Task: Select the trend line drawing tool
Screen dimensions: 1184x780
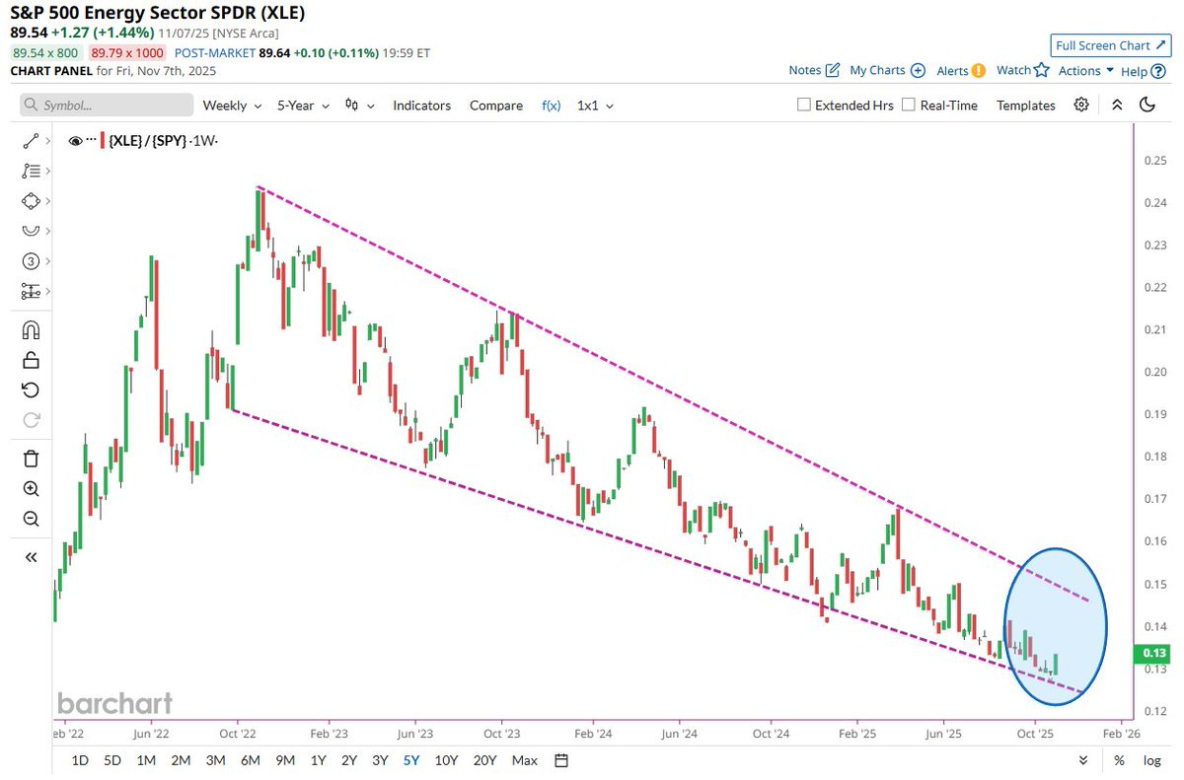Action: [30, 141]
